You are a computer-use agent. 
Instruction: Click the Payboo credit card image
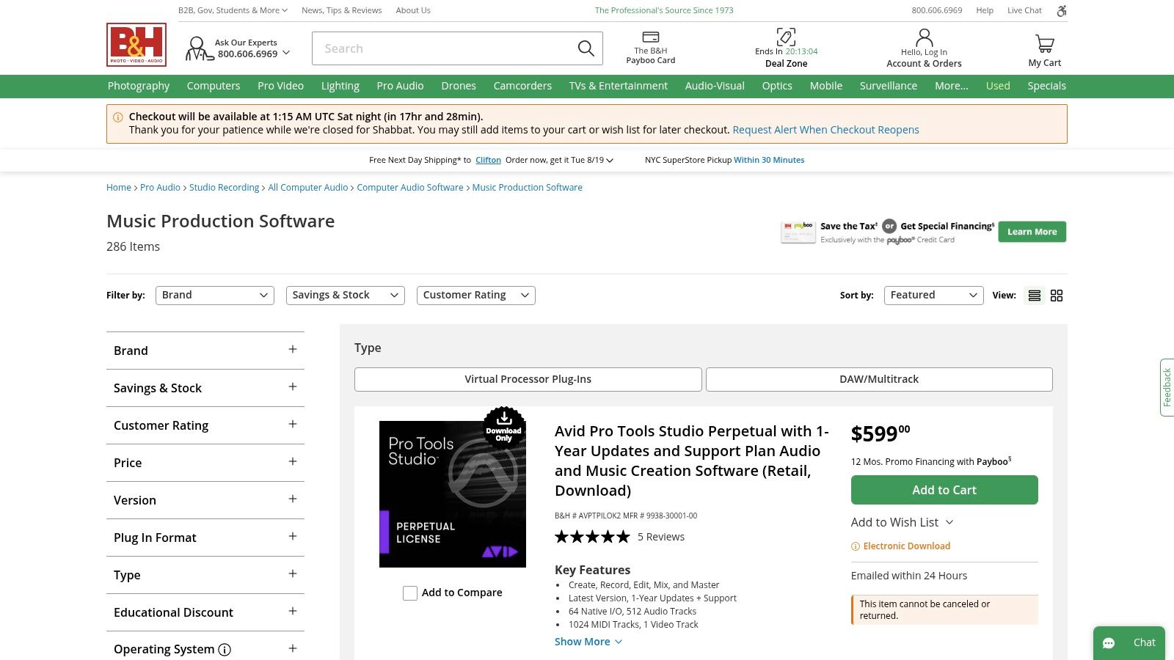point(798,232)
